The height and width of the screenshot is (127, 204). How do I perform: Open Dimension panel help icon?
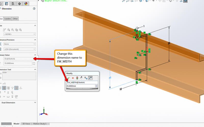coord(34,9)
